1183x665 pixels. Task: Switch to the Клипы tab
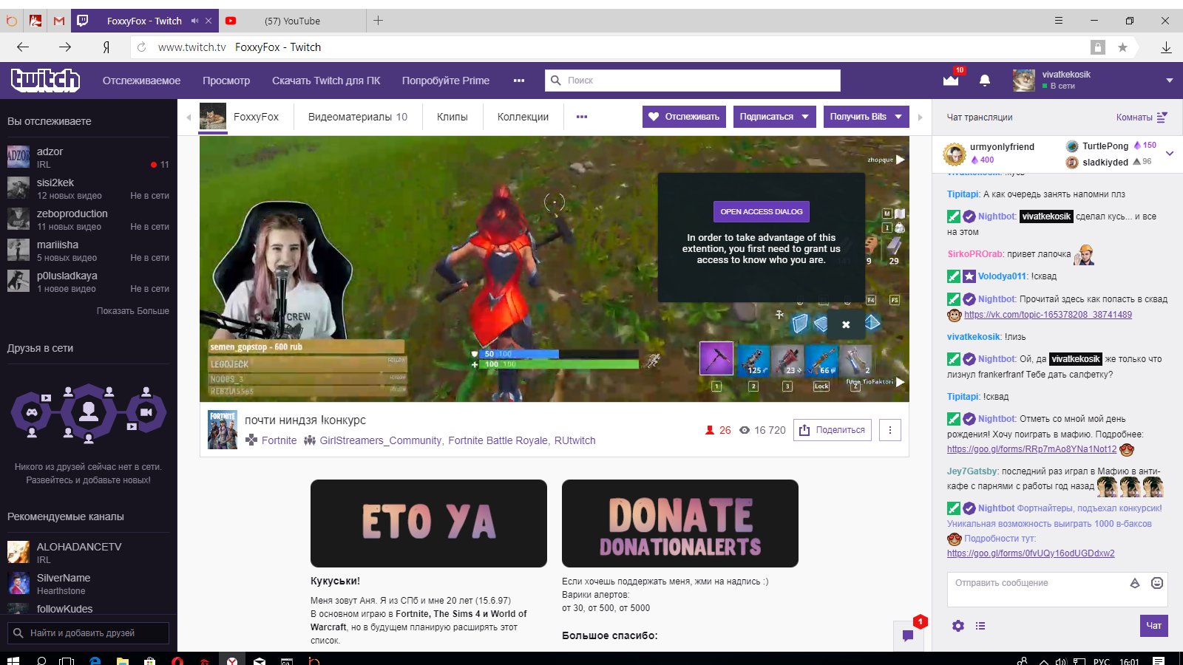(452, 117)
